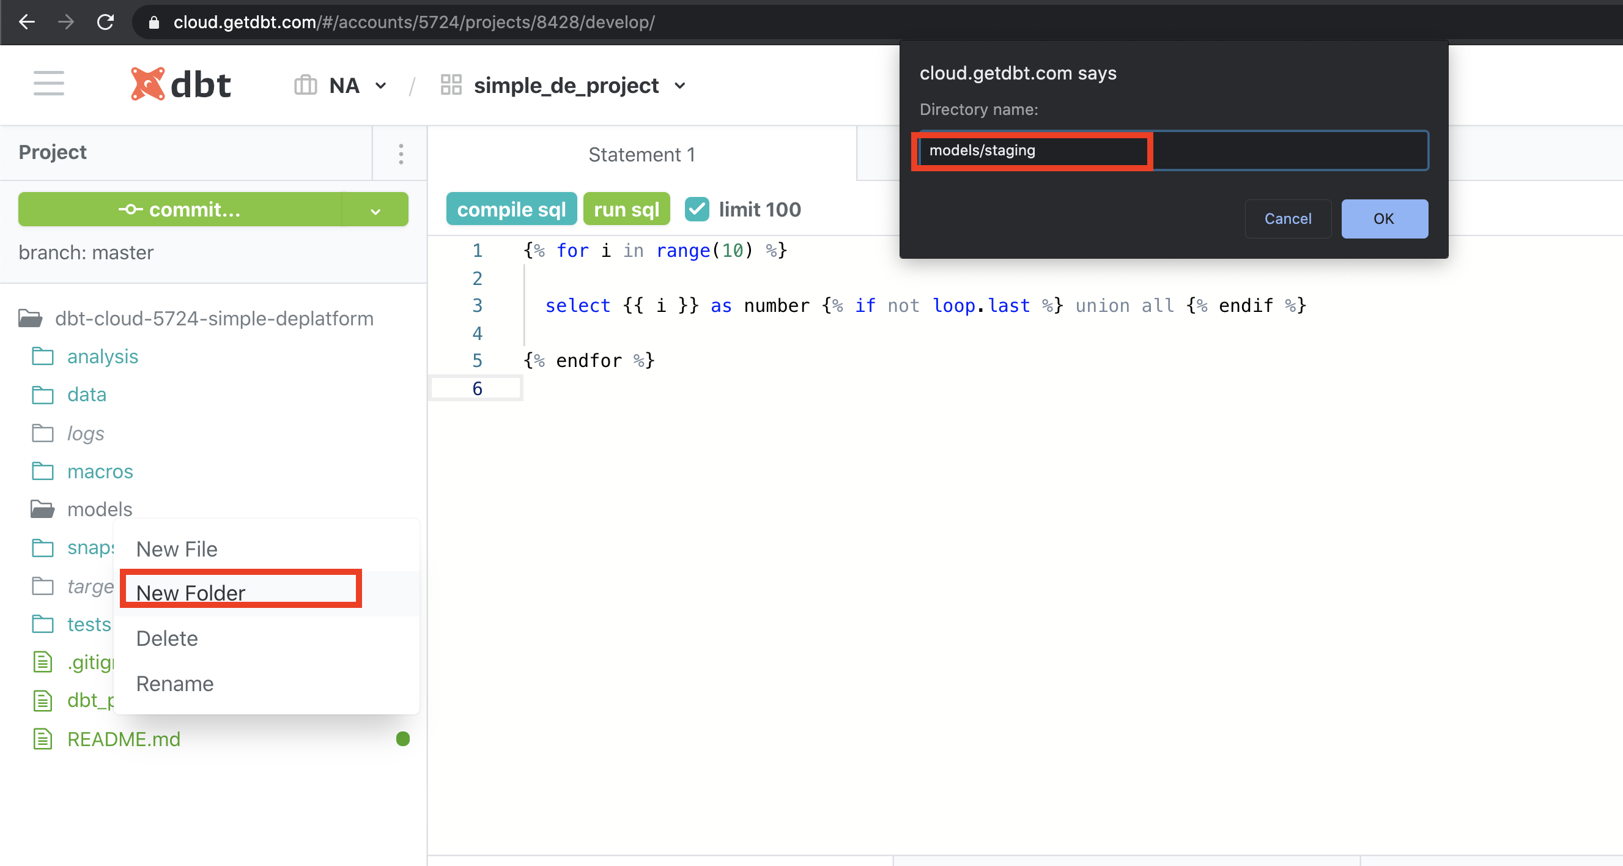Click the analysis folder icon
Screen dimensions: 1623x866
coord(42,356)
